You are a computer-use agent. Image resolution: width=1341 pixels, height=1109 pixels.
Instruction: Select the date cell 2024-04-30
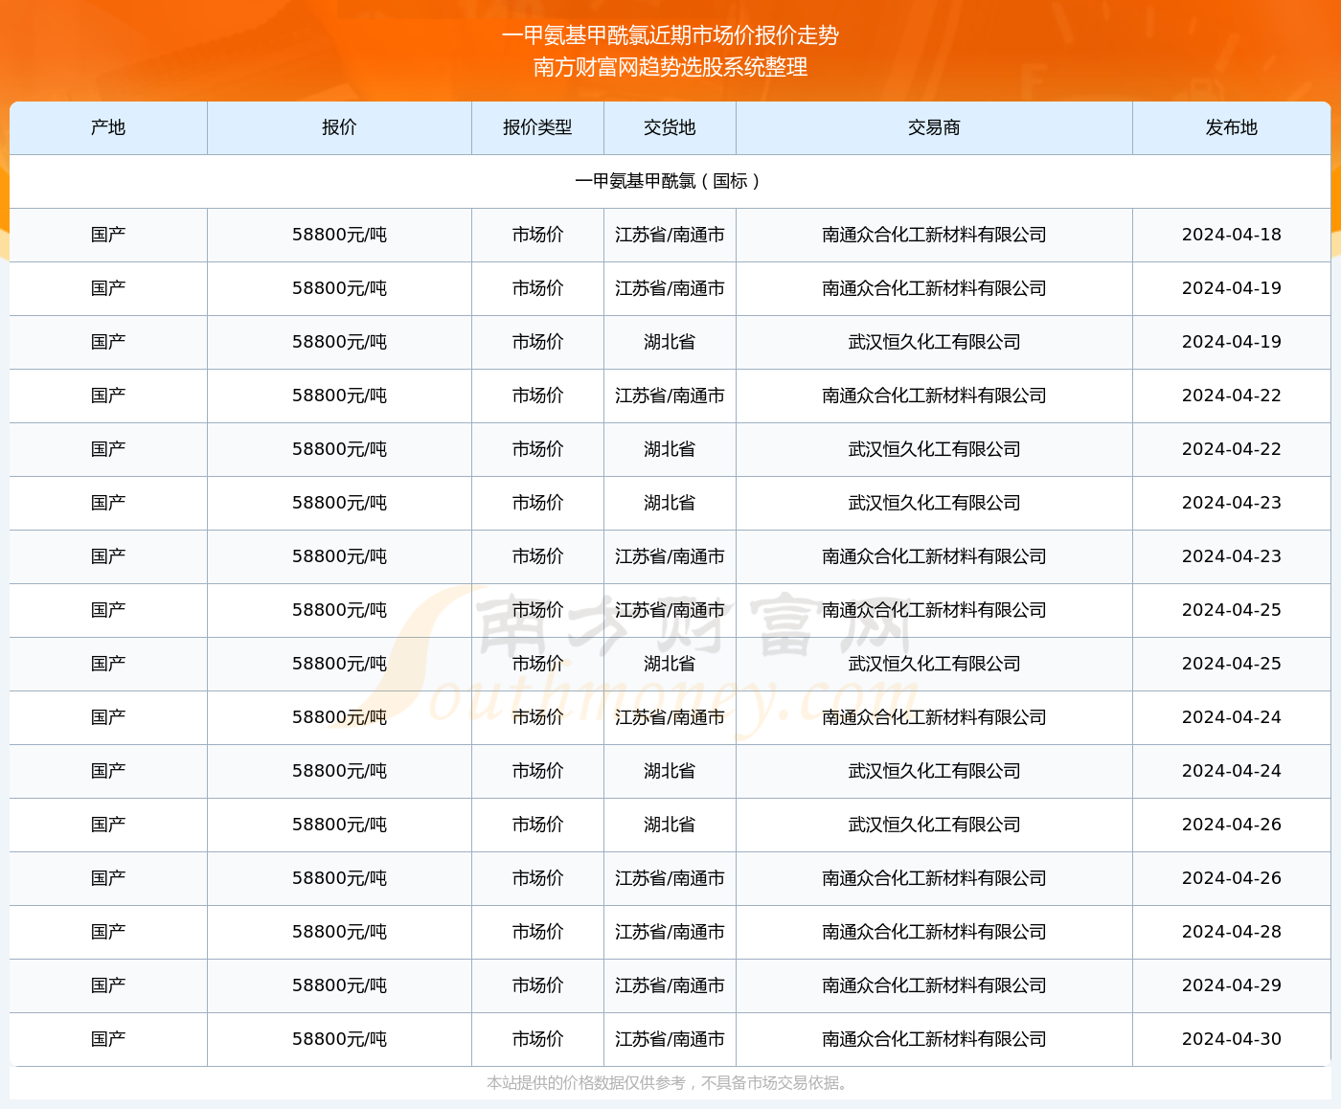pos(1232,1039)
